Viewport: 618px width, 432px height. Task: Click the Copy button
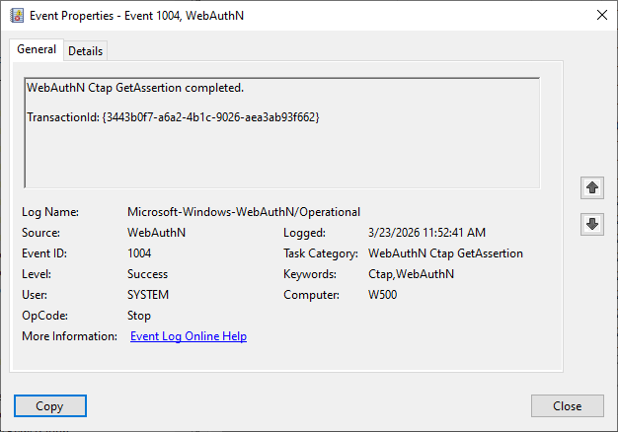click(50, 406)
